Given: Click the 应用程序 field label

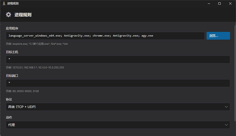Looking at the screenshot, I should pos(12,29).
